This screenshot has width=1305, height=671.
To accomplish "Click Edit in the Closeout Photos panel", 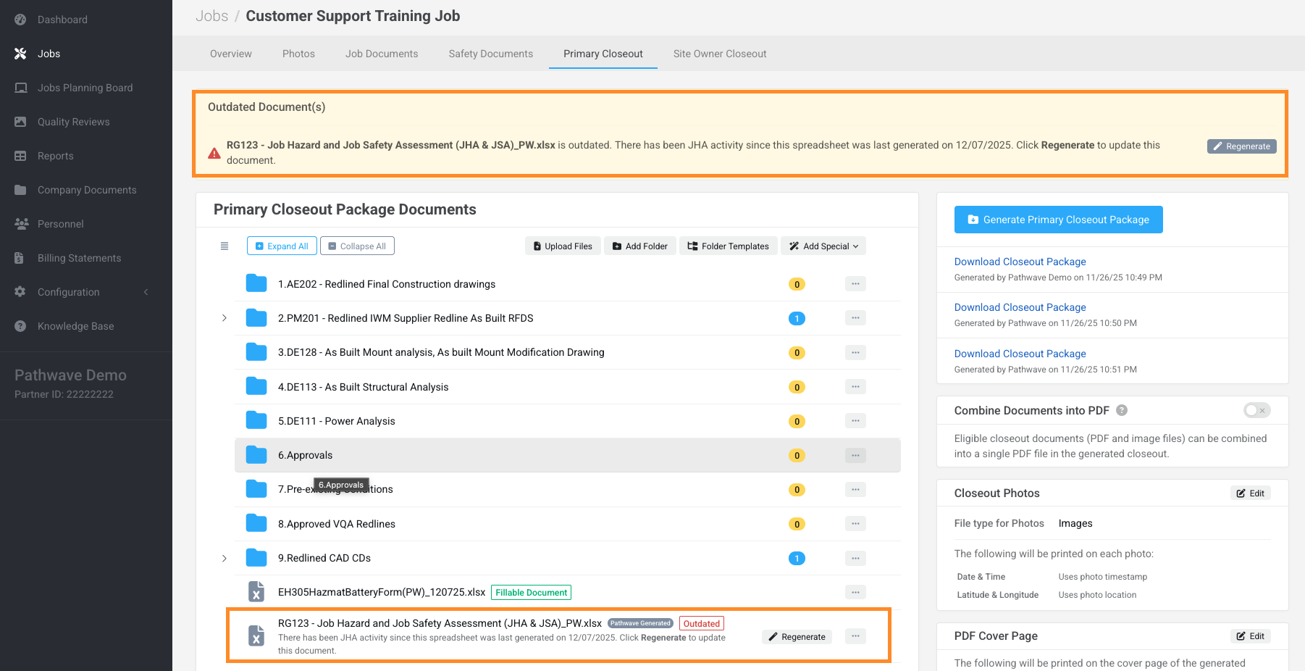I will 1250,493.
